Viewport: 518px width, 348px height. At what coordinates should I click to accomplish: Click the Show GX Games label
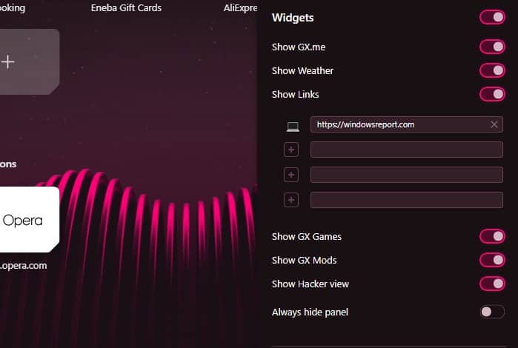click(307, 236)
